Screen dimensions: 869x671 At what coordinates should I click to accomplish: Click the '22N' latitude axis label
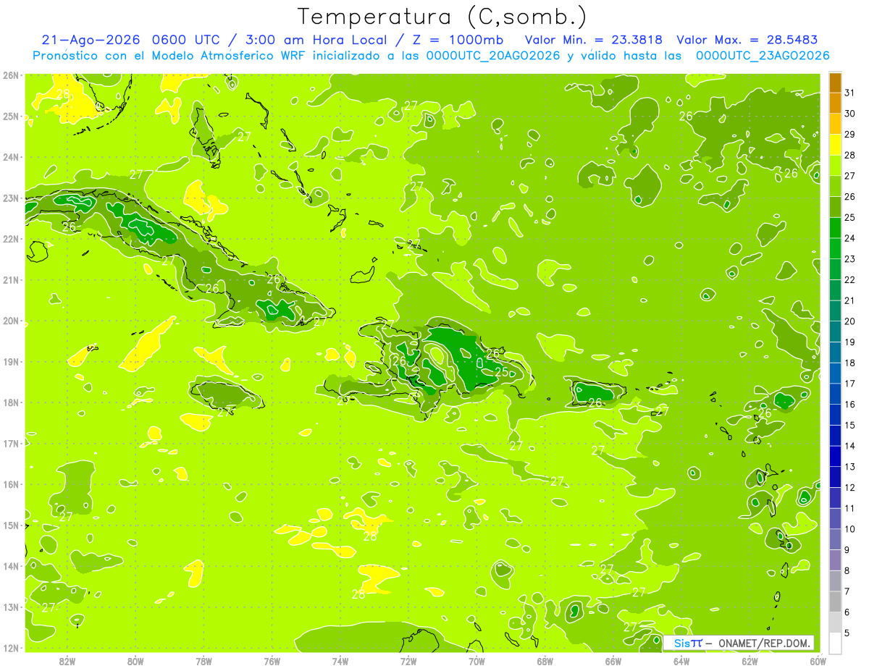click(11, 239)
